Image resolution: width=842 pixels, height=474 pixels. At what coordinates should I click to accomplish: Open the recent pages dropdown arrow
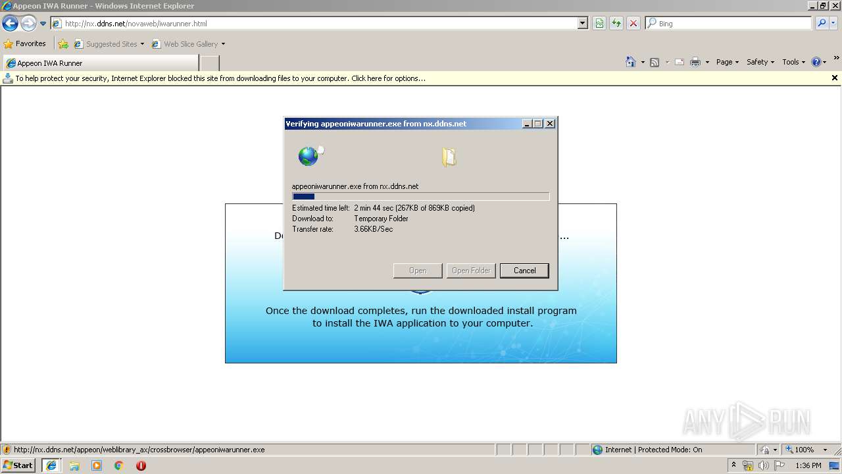[43, 24]
